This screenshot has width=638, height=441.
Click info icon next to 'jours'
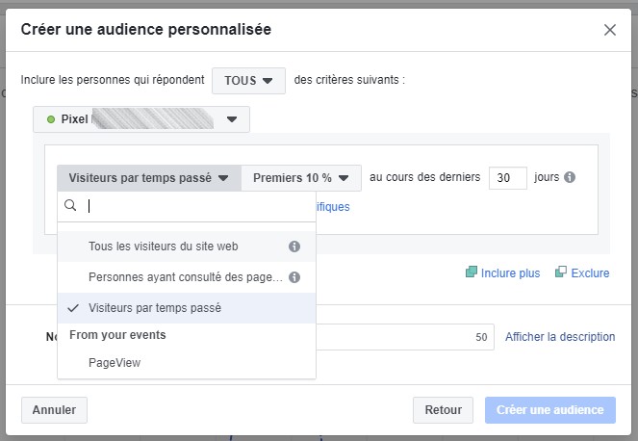[x=570, y=178]
